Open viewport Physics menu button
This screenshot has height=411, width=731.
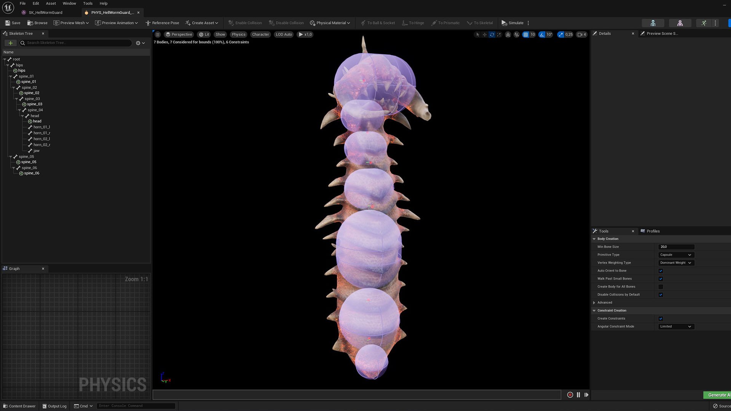coord(238,34)
